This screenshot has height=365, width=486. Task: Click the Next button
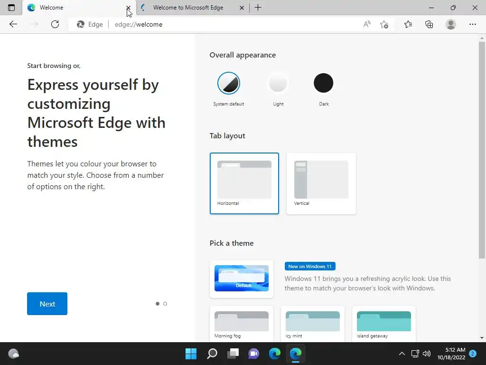click(47, 304)
